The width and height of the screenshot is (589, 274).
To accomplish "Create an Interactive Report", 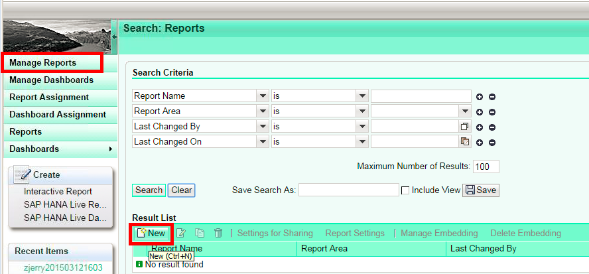I will [x=58, y=191].
